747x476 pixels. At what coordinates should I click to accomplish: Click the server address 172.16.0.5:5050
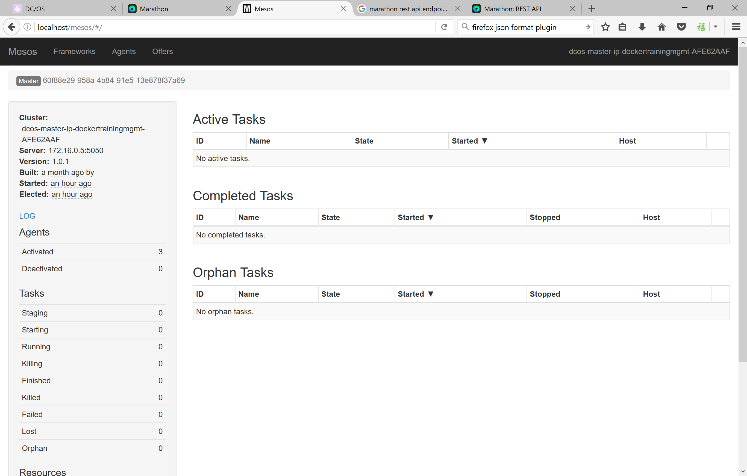tap(76, 151)
